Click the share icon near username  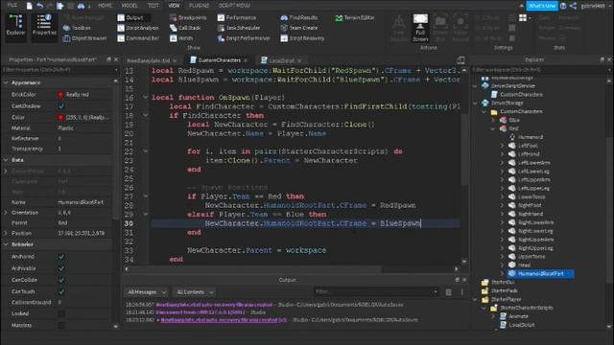573,6
